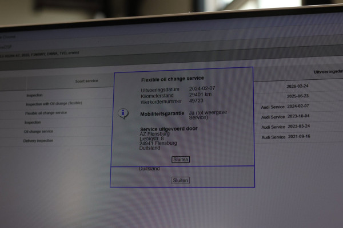Click the lower Sluiten button under Duitsland
Image resolution: width=343 pixels, height=228 pixels.
click(x=180, y=181)
